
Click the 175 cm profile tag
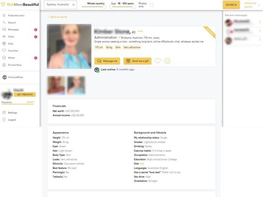(x=99, y=48)
